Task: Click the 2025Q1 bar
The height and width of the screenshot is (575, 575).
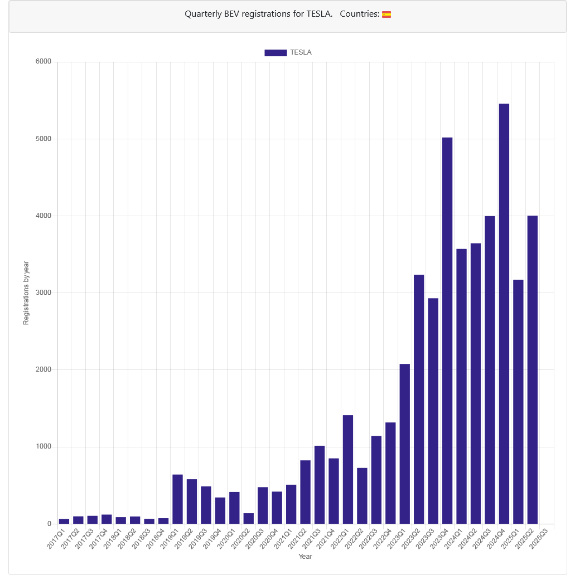Action: click(x=518, y=402)
